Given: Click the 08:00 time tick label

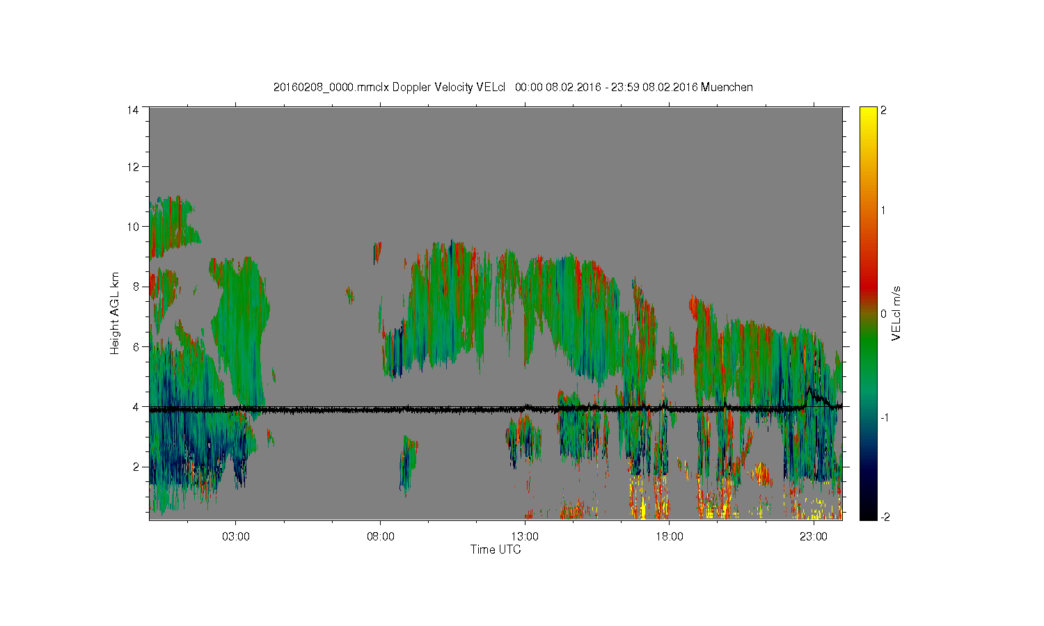Looking at the screenshot, I should [380, 537].
